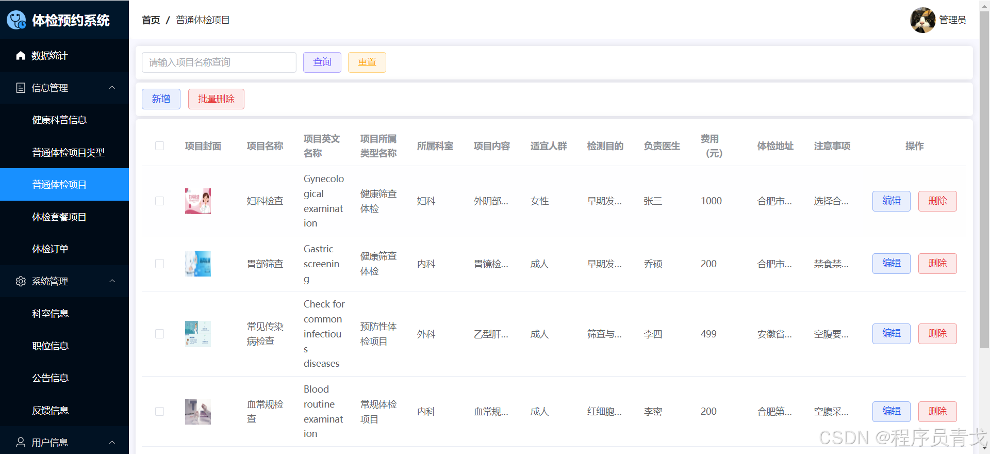This screenshot has width=990, height=454.
Task: Collapse the 用户信息 menu chevron
Action: [112, 442]
